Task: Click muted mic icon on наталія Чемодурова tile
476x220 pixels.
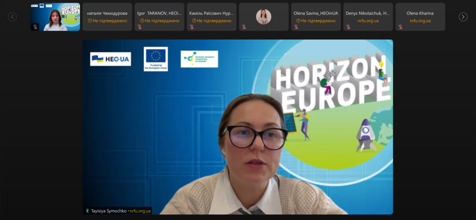Action: pyautogui.click(x=87, y=27)
